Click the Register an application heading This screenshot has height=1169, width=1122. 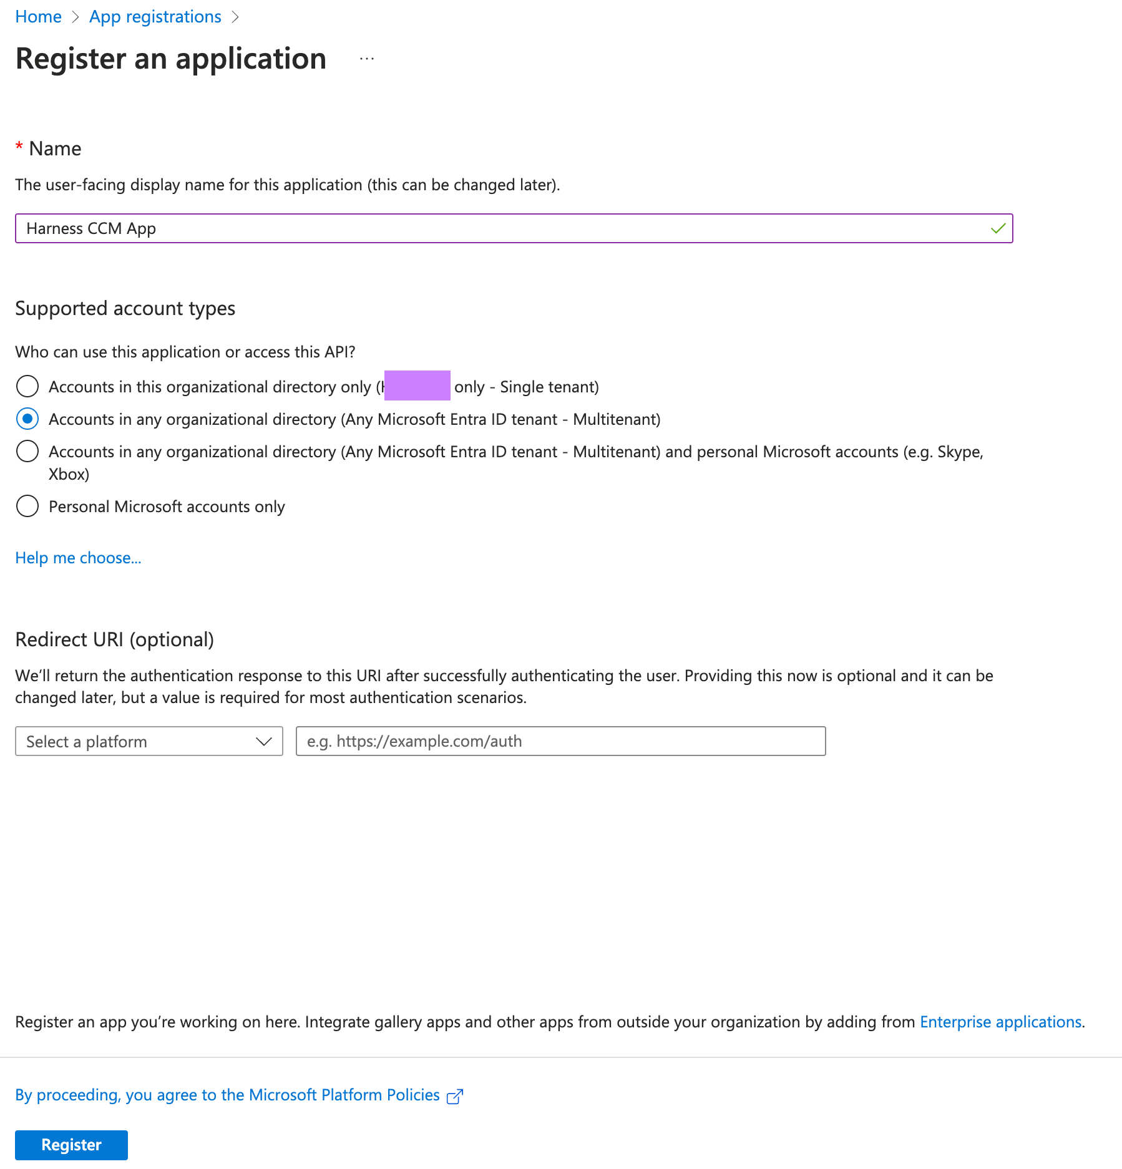click(171, 59)
